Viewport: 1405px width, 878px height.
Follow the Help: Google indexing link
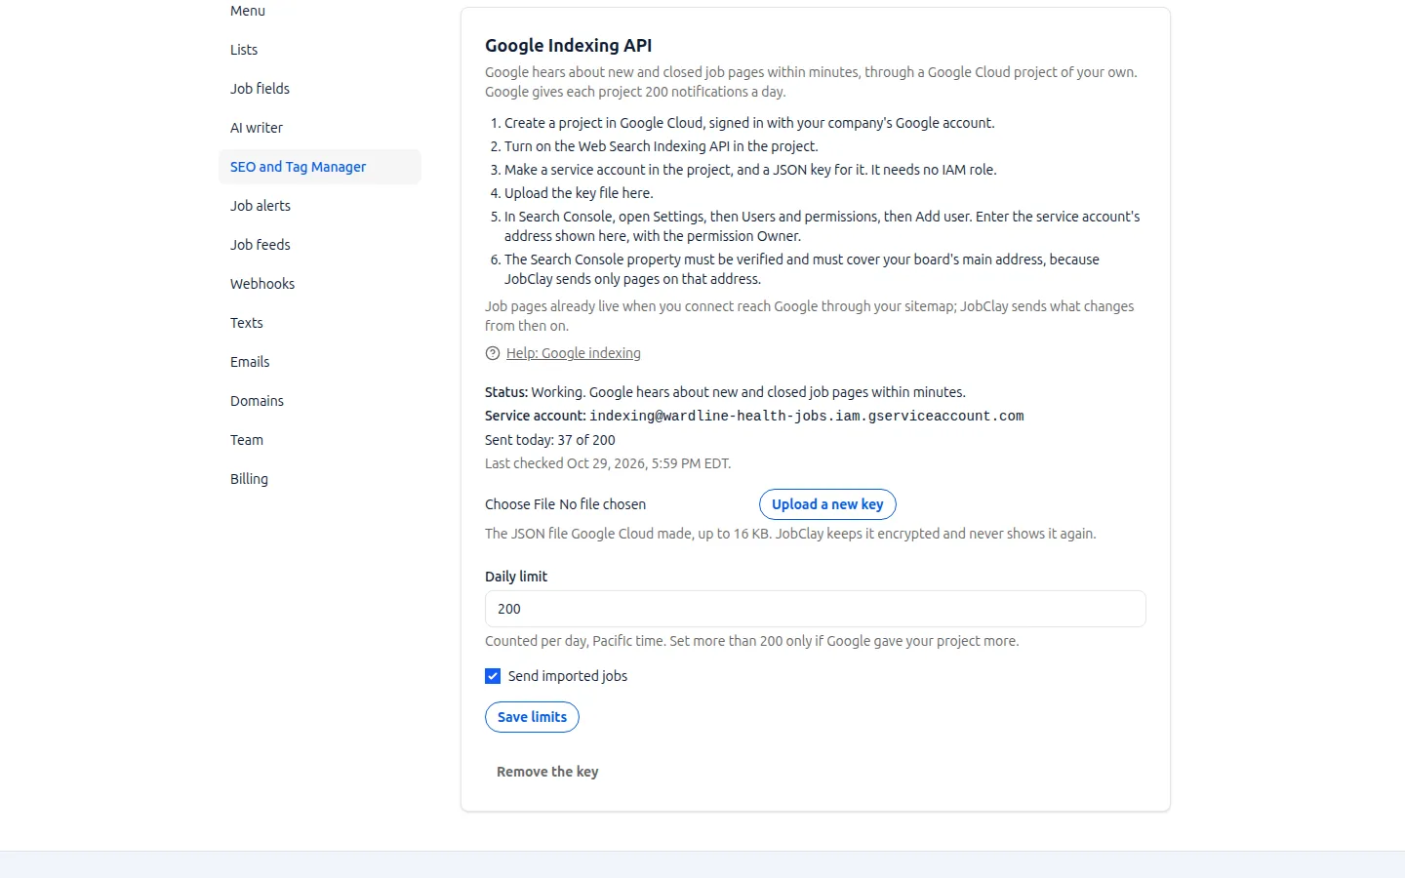click(x=574, y=353)
